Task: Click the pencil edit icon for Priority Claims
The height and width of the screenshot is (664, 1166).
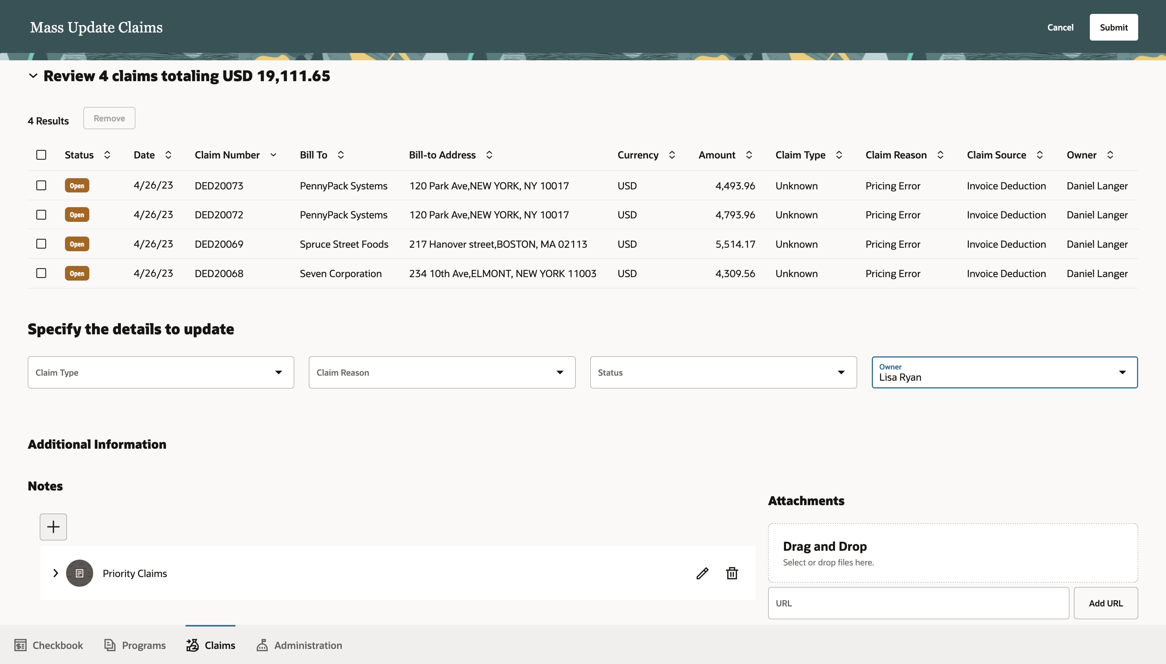Action: (x=702, y=573)
